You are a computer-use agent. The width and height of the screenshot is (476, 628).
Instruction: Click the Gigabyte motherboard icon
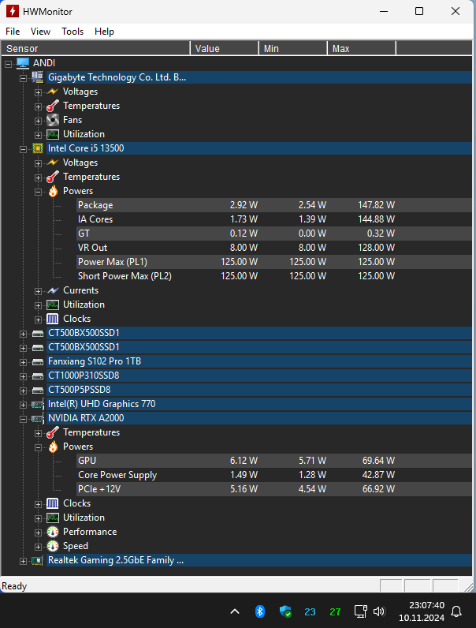(x=38, y=77)
